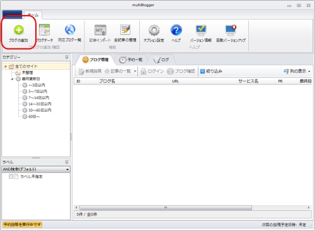Image resolution: width=315 pixels, height=231 pixels.
Task: Collapse the 最終更新日 tree node
Action: (x=12, y=79)
